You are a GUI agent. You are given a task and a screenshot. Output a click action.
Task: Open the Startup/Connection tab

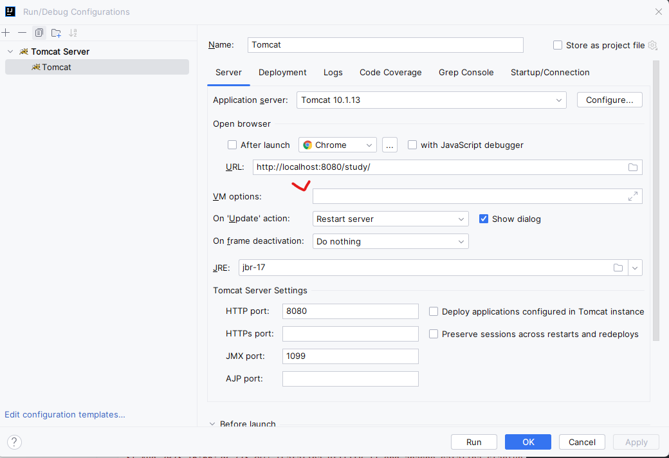(550, 73)
